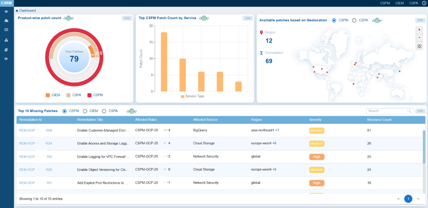The height and width of the screenshot is (208, 428).
Task: Select CIEM radio in Top 10 Missing Patches
Action: 85,111
